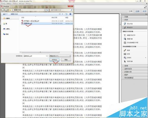Click the dialog search box field
148x118 pixels.
(61, 10)
